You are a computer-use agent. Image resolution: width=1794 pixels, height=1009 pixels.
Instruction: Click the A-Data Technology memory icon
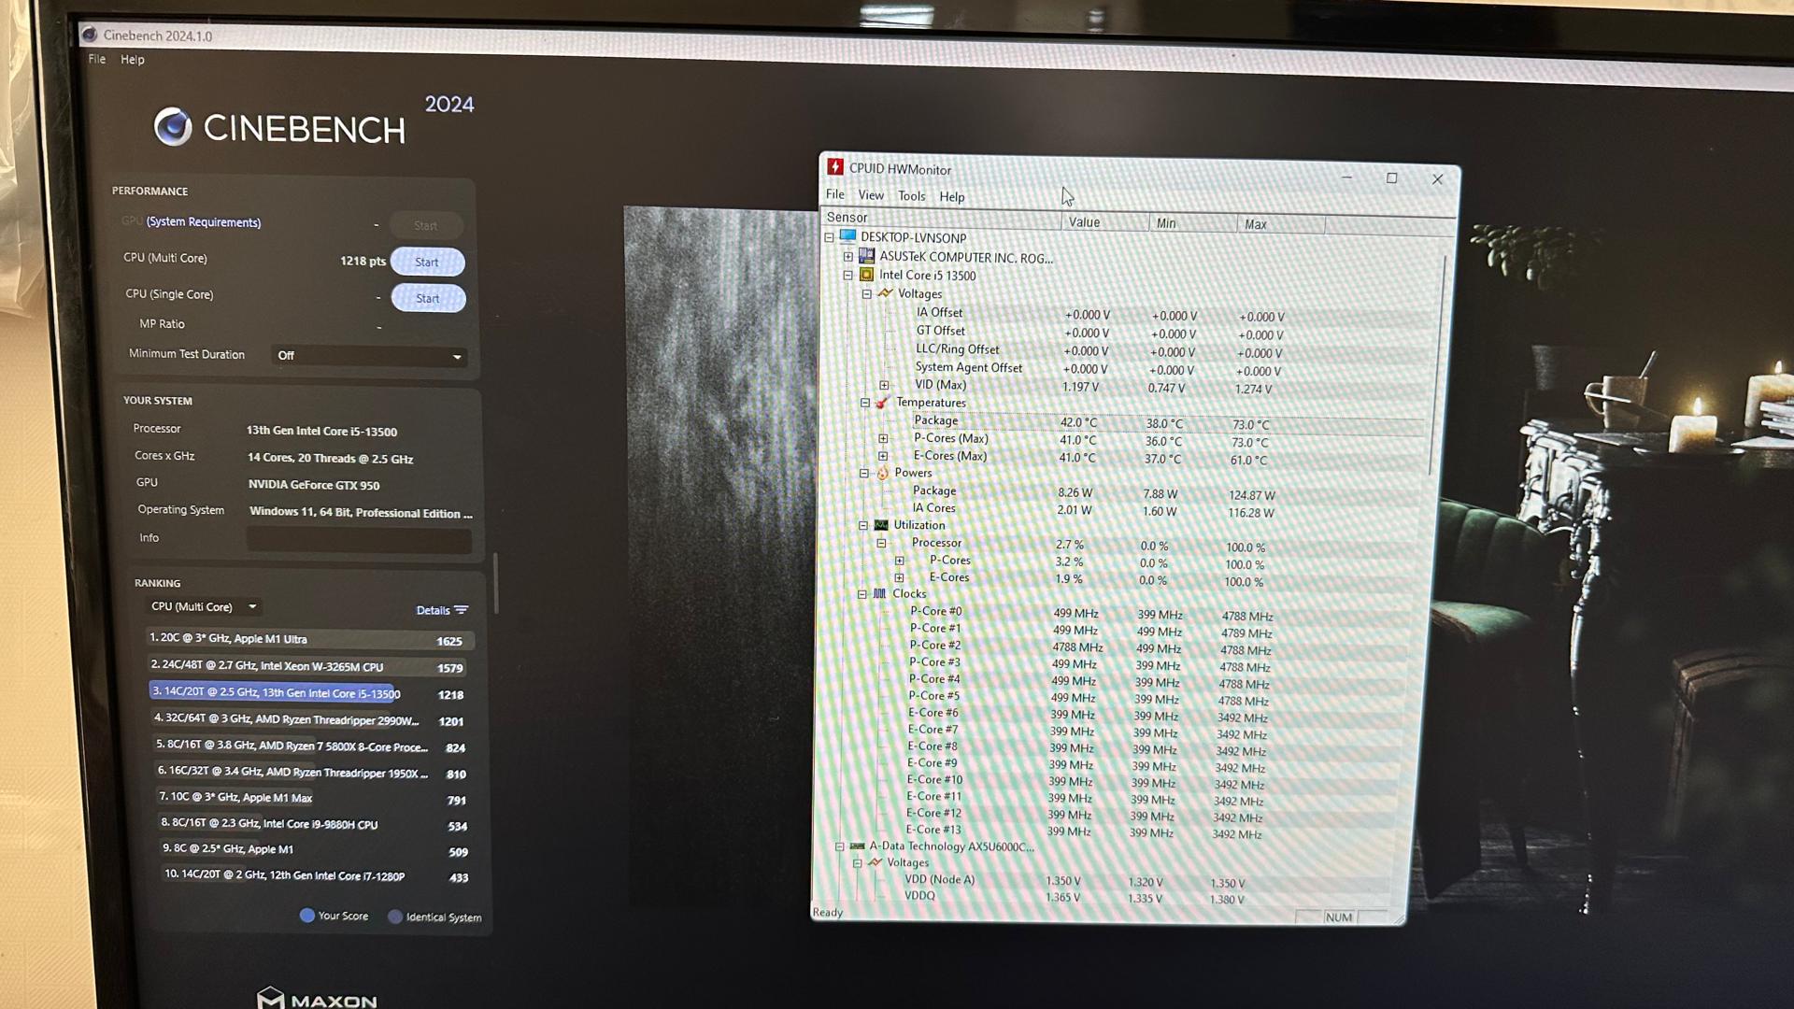(x=857, y=846)
